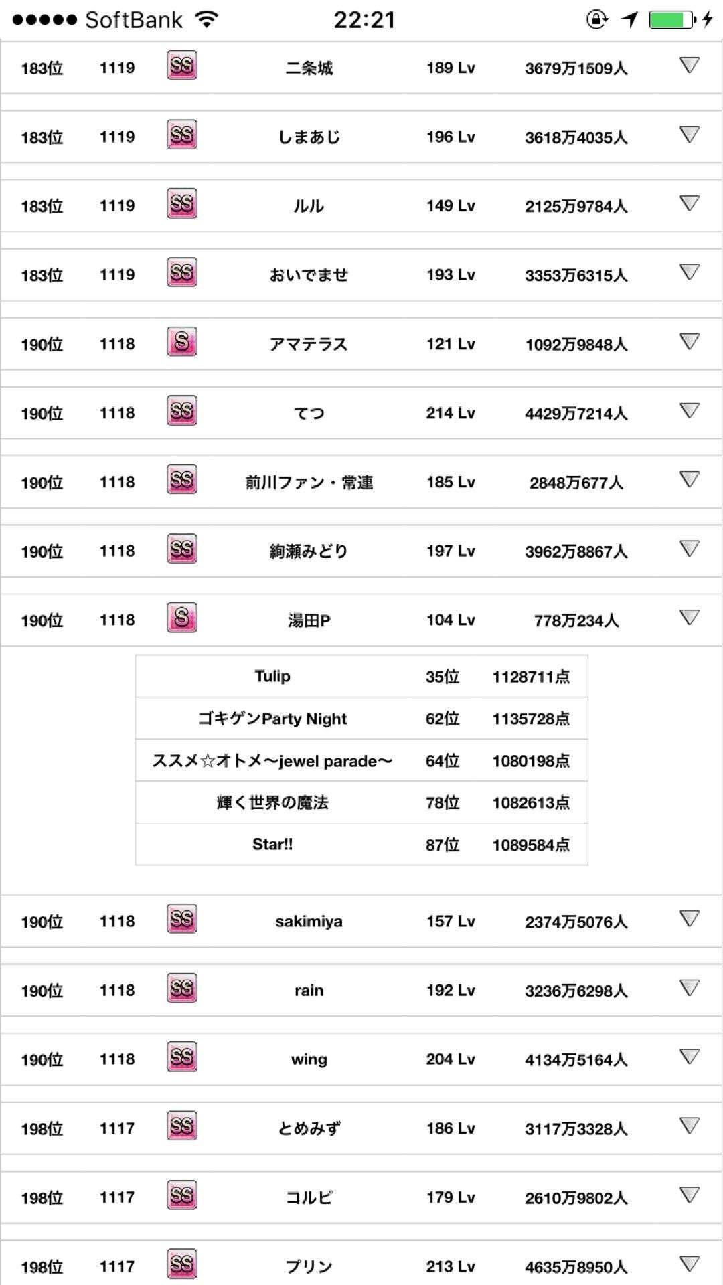Image resolution: width=723 pixels, height=1285 pixels.
Task: Expand details for コルピ row
Action: (x=689, y=1195)
